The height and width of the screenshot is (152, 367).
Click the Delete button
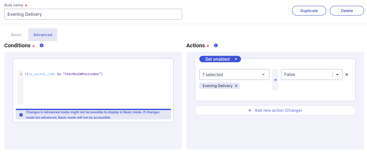click(347, 11)
